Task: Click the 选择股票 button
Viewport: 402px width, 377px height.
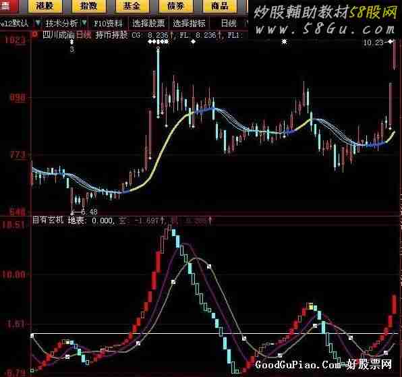Action: 148,24
